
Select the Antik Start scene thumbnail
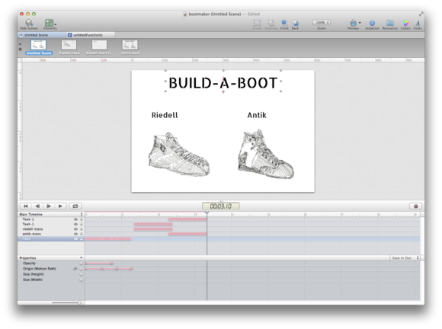[130, 45]
